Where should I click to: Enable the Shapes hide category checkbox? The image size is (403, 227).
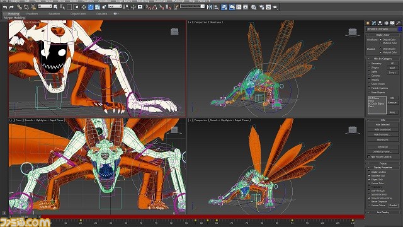point(369,67)
